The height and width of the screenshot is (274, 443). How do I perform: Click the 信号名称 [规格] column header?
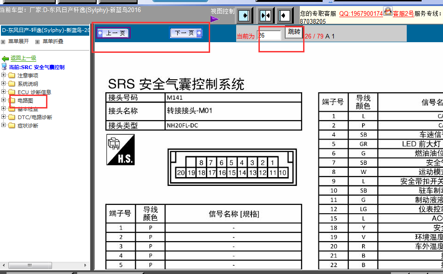(234, 214)
